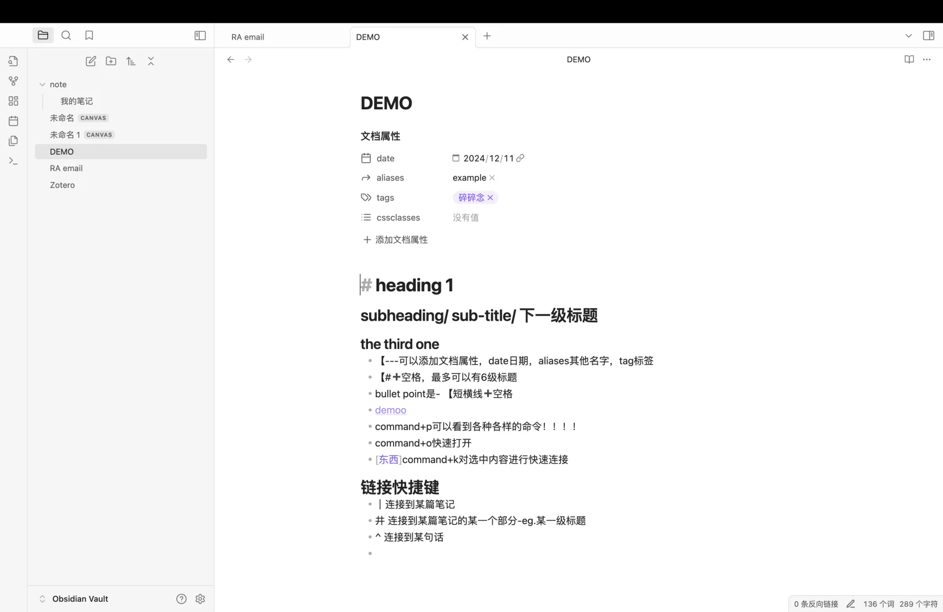Switch to reading view book icon
This screenshot has width=943, height=612.
click(x=909, y=59)
